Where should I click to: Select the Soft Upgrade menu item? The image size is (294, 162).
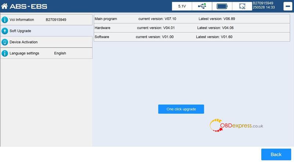pos(46,31)
